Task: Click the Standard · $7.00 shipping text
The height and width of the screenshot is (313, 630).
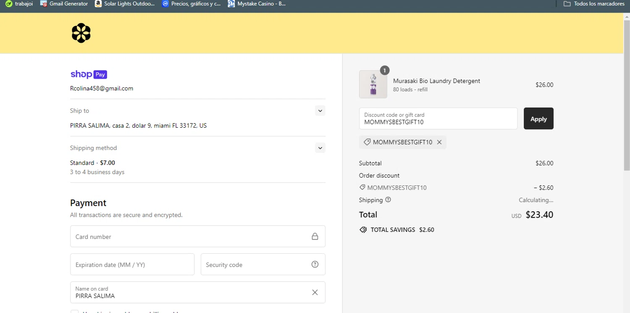Action: pyautogui.click(x=92, y=163)
